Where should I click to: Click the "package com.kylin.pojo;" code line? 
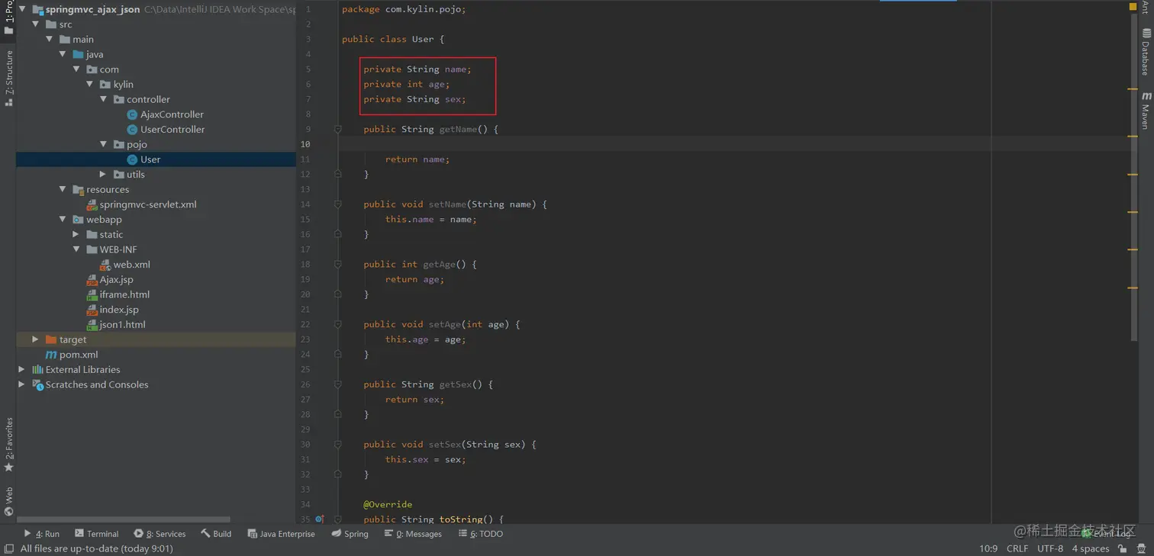pyautogui.click(x=404, y=9)
